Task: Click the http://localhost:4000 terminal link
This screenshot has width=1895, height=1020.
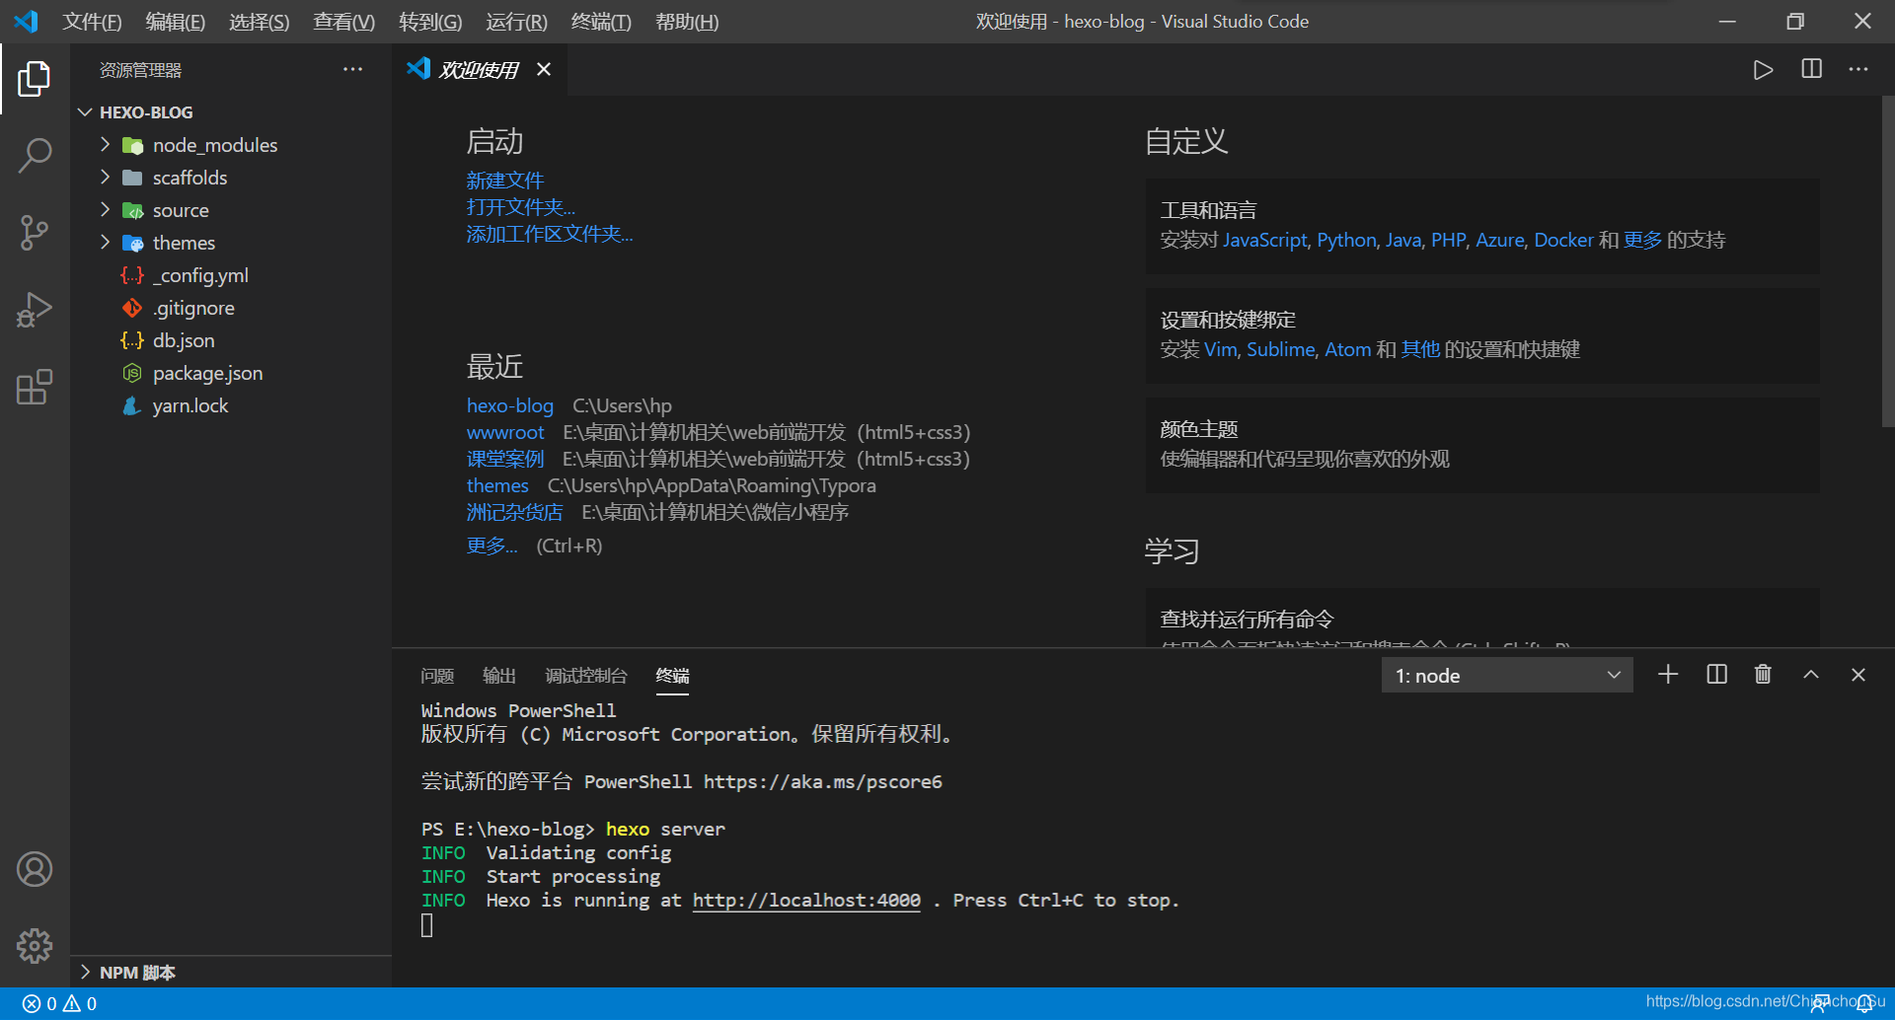Action: (806, 901)
